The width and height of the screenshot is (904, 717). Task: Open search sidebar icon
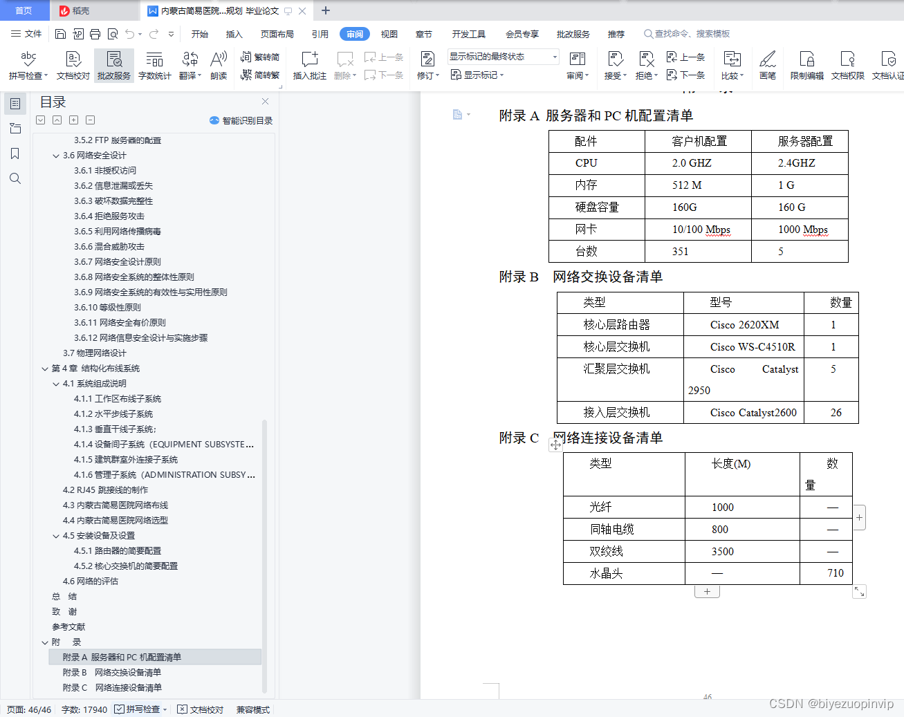[15, 178]
